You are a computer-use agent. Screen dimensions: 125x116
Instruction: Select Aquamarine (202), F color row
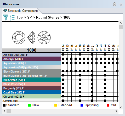point(31,63)
